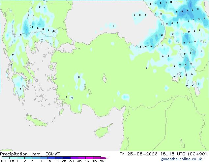Click the 45–50 mm legend color box

[x=97, y=158]
